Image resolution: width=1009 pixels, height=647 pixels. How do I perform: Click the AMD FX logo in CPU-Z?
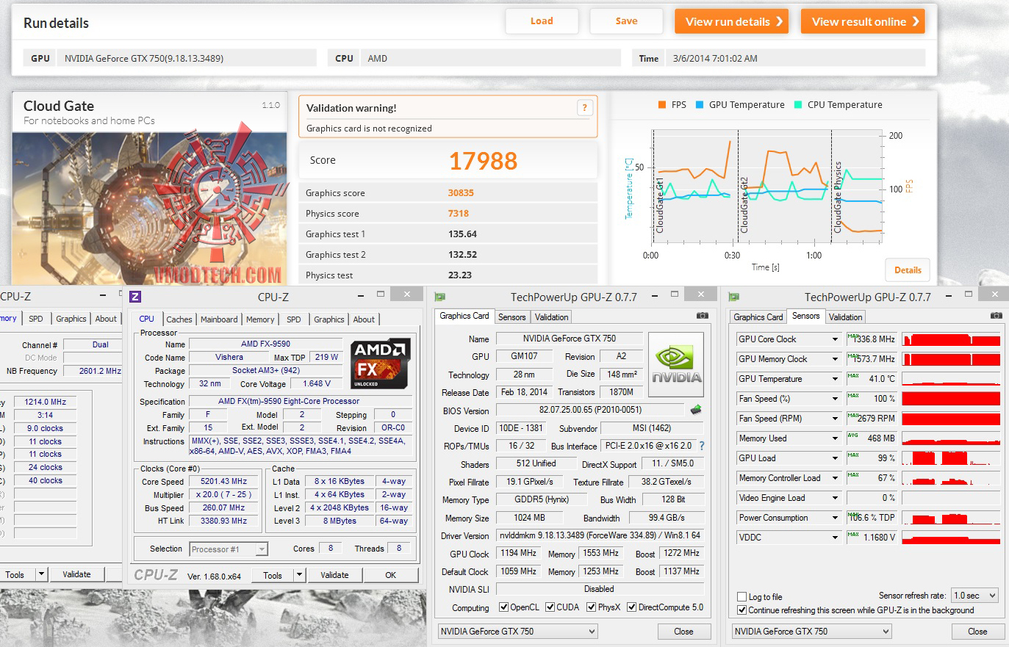[380, 364]
